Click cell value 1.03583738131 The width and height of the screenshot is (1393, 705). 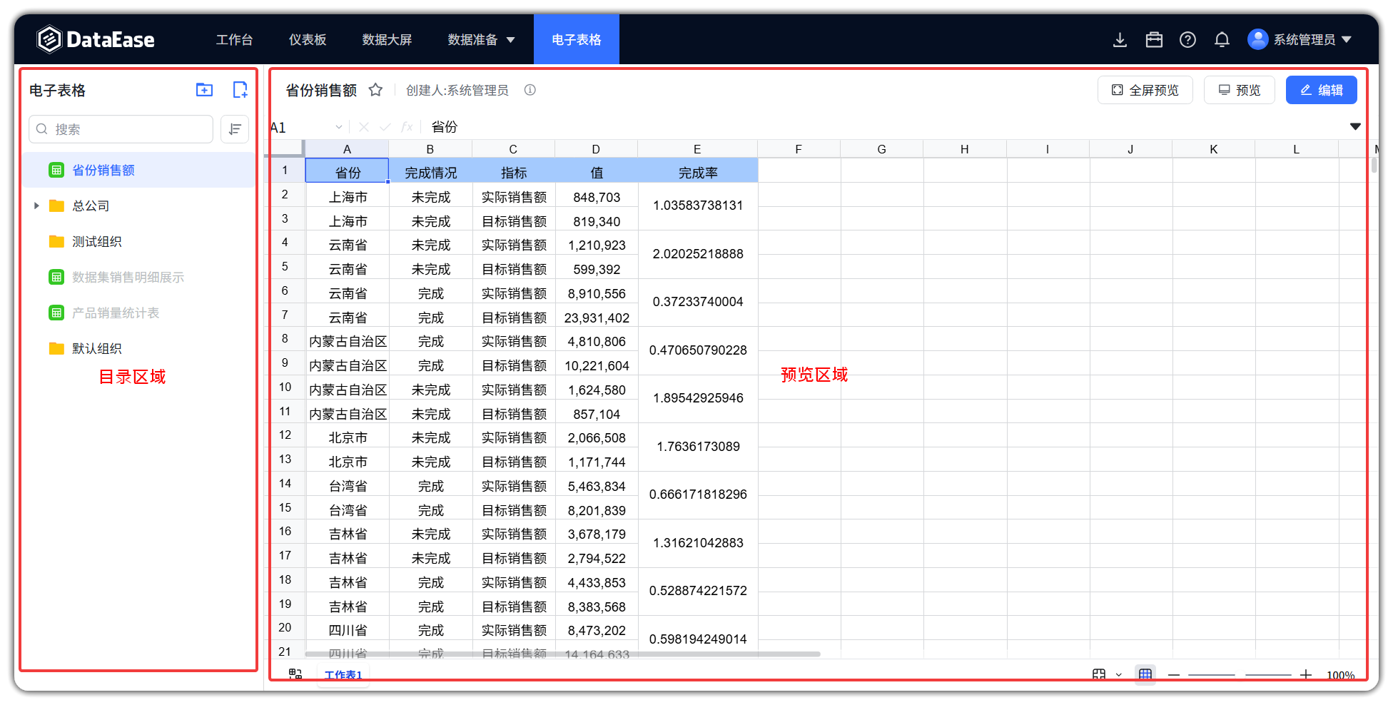698,206
